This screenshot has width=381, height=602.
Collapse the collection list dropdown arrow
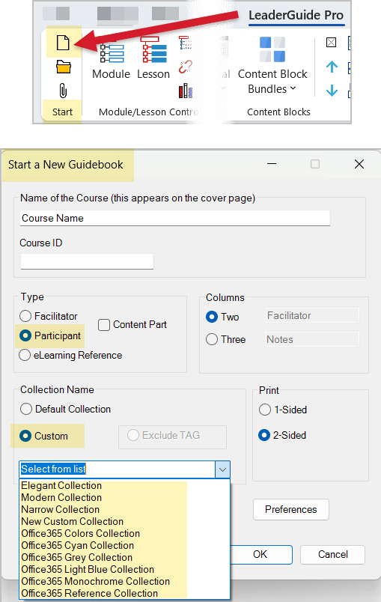(x=222, y=469)
